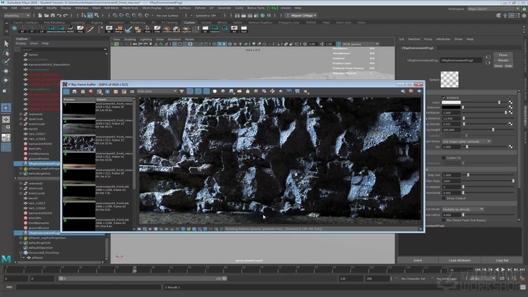The image size is (528, 297).
Task: Toggle the green channel button in frame buffer
Action: [x=198, y=91]
